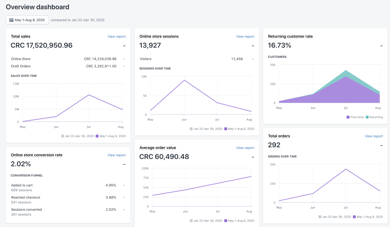This screenshot has width=390, height=227.
Task: Click the Average order value title
Action: click(158, 148)
